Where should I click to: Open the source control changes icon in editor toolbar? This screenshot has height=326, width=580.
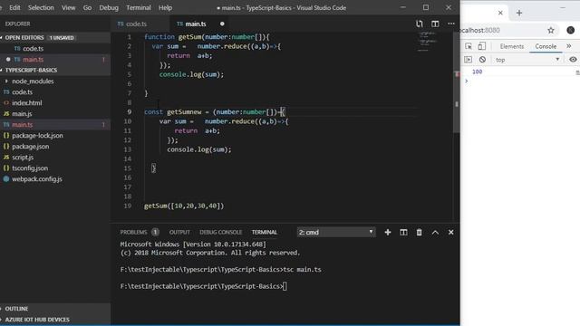click(x=419, y=24)
